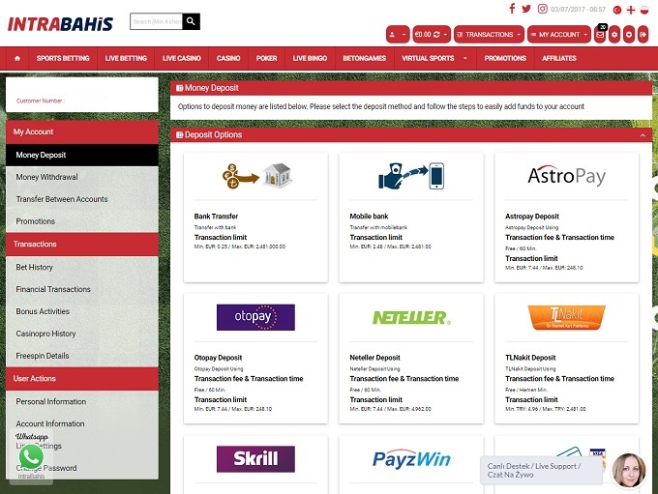Open the settings gear icon

click(615, 35)
